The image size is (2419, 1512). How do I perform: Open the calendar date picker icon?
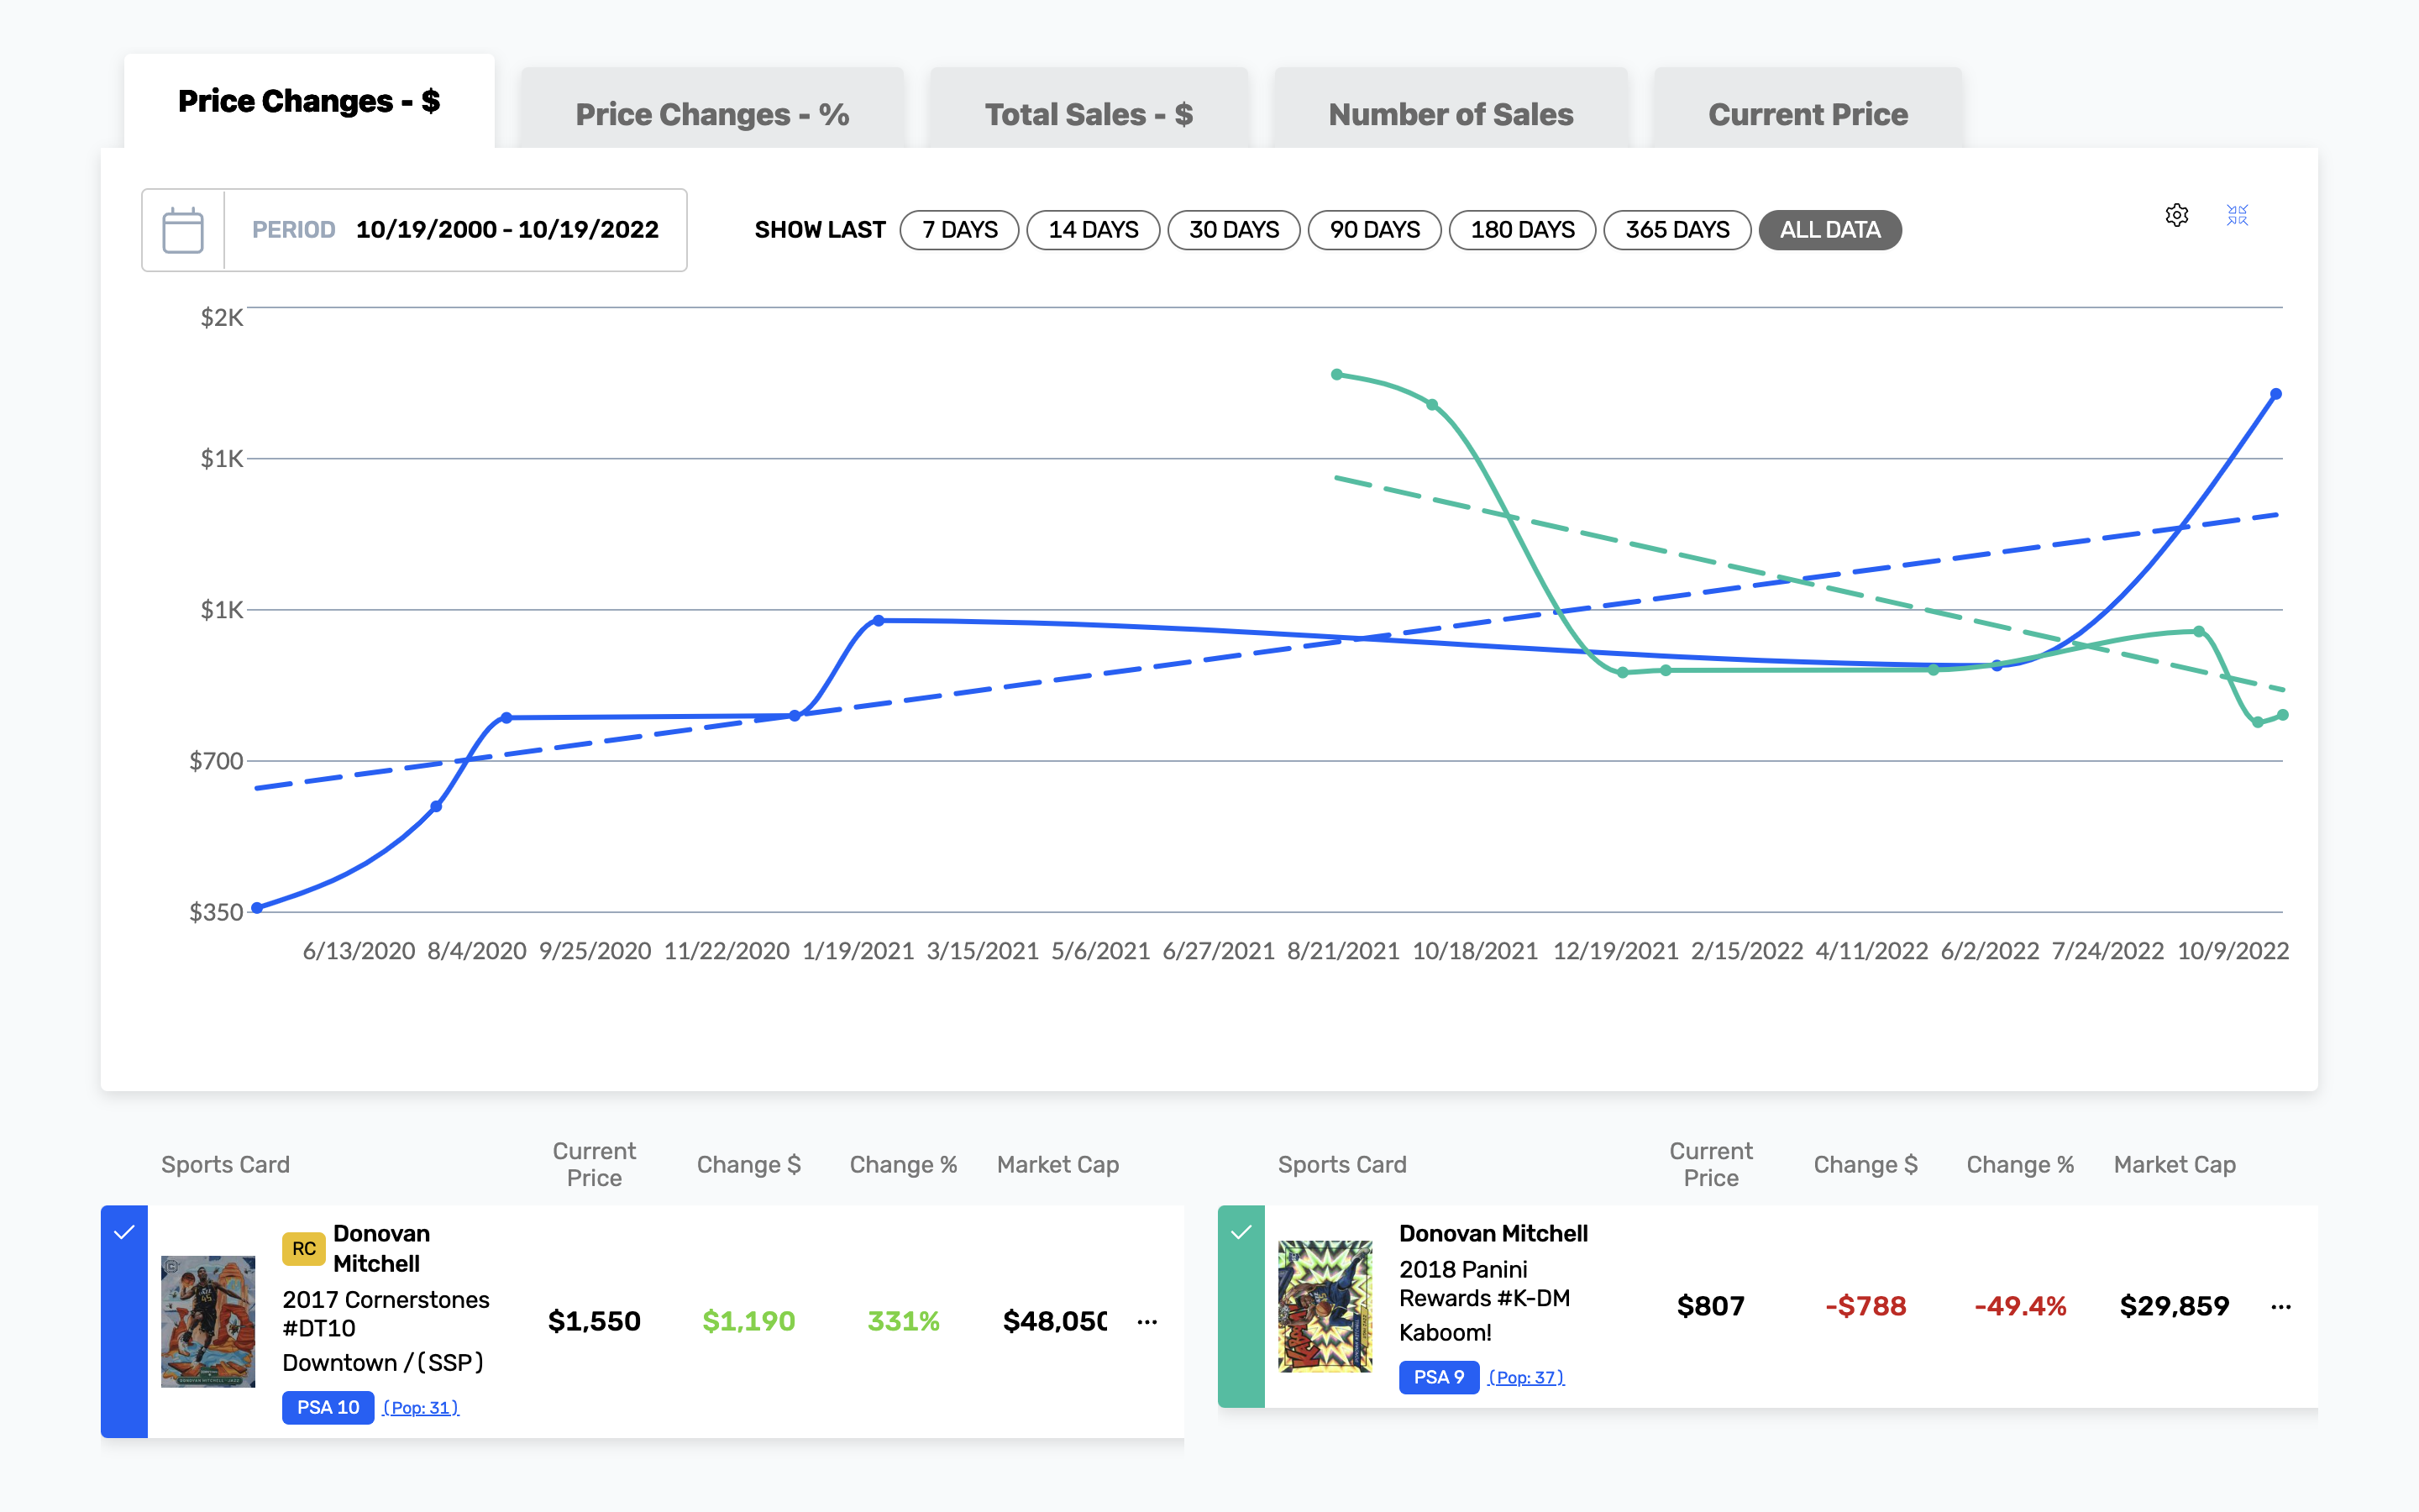pos(183,230)
